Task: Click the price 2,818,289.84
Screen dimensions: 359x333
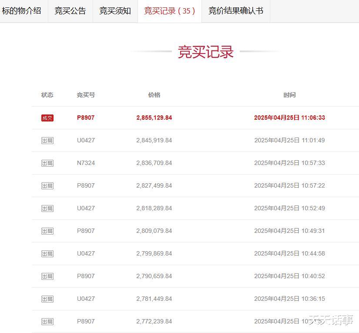Action: (x=154, y=208)
